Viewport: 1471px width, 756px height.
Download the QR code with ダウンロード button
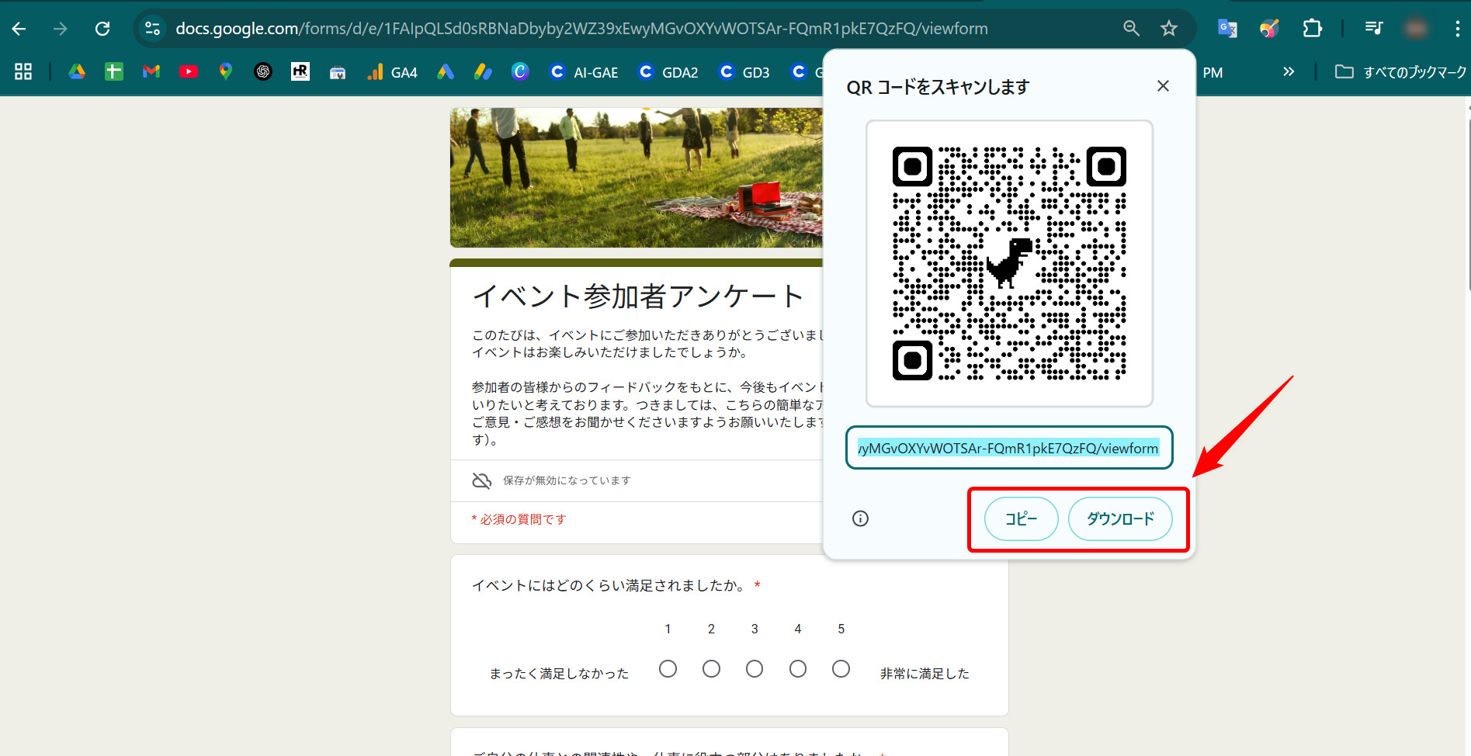tap(1120, 518)
